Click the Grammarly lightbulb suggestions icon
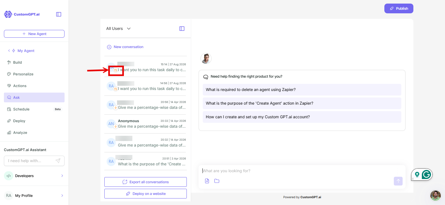445x205 pixels. tap(417, 174)
